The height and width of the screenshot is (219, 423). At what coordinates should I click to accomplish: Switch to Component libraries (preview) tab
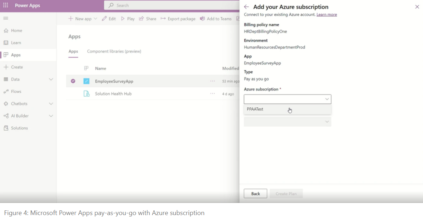pyautogui.click(x=114, y=51)
